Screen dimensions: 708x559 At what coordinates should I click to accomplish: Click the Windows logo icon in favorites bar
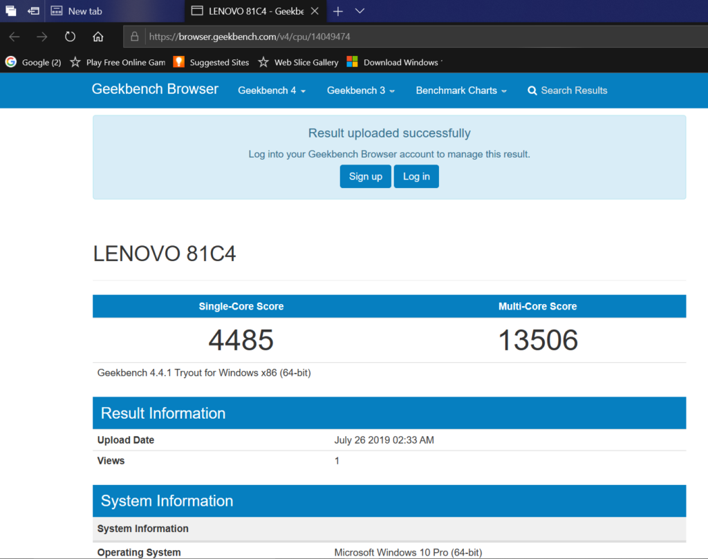click(x=352, y=61)
